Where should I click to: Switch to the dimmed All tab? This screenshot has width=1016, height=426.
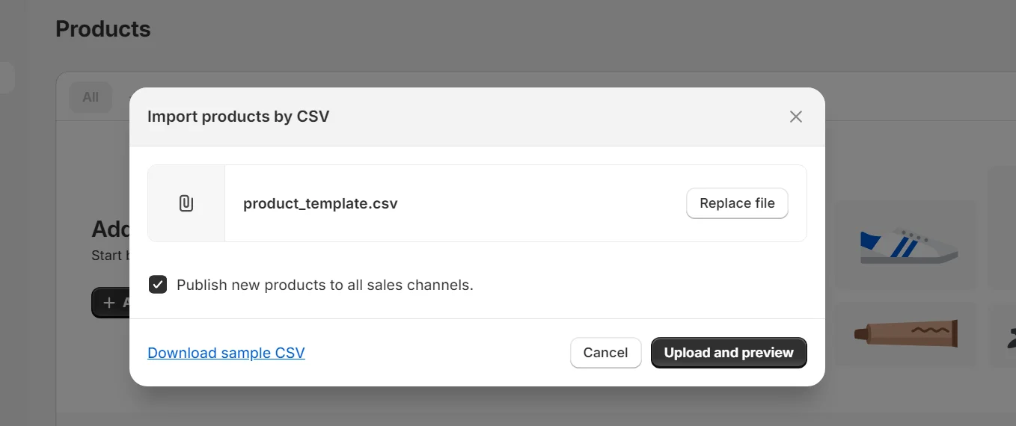91,97
